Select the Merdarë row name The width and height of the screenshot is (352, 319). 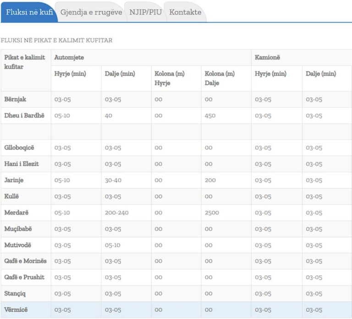click(x=16, y=213)
